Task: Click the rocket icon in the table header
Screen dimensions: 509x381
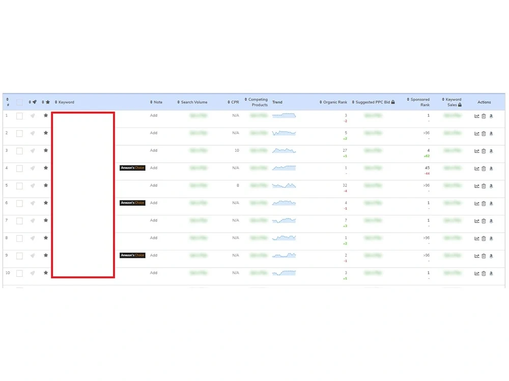Action: pos(34,102)
